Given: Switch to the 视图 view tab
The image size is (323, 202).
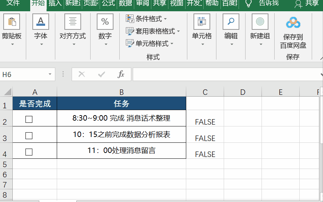Looking at the screenshot, I should pos(176,3).
